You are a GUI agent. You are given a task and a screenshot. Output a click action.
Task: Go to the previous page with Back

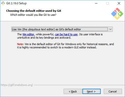coord(73,91)
